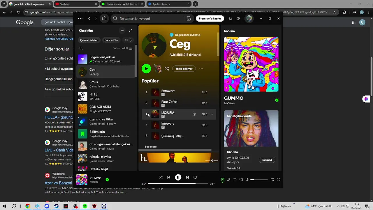Select the Podcast'ler filter chip
373x210 pixels.
pos(111,40)
